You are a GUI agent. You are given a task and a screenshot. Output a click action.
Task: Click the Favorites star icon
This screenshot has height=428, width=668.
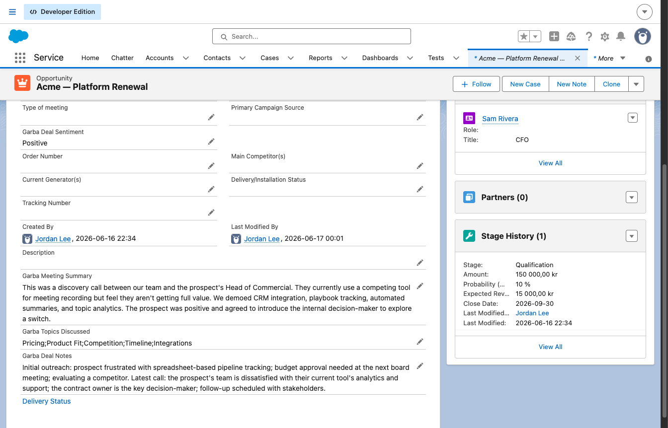524,36
